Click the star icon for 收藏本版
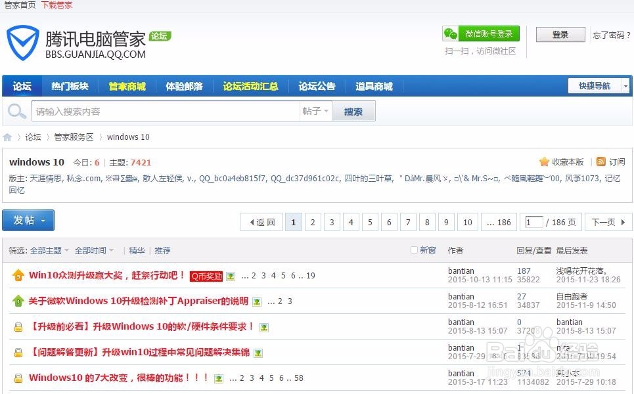Image resolution: width=634 pixels, height=394 pixels. click(x=544, y=162)
